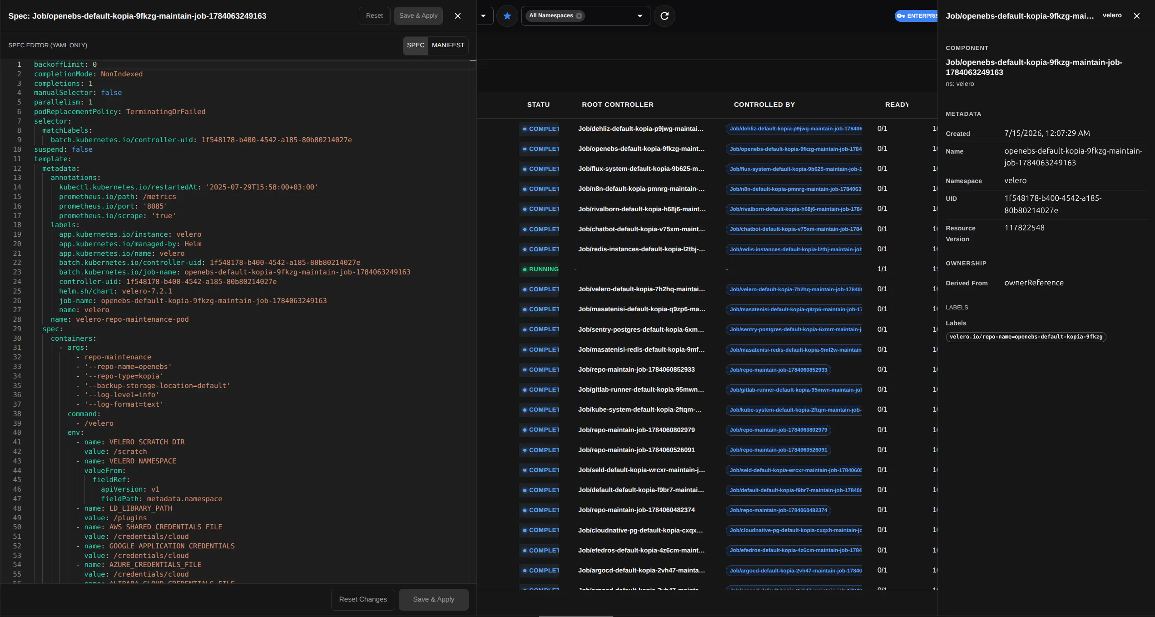
Task: Click the top Reset button
Action: click(374, 15)
